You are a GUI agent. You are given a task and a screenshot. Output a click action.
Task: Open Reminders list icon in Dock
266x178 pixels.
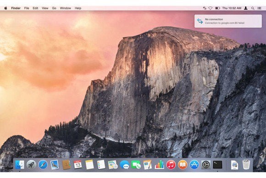pos(101,165)
